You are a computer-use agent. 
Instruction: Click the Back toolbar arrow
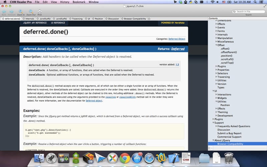pyautogui.click(x=4, y=12)
